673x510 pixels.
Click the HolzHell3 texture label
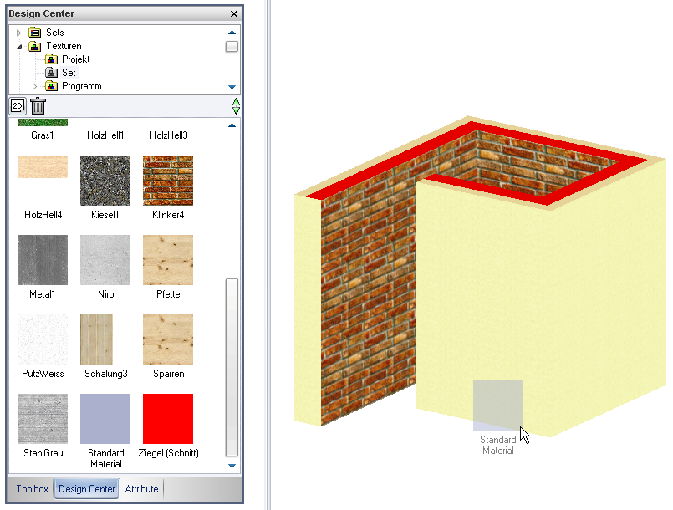[x=169, y=135]
